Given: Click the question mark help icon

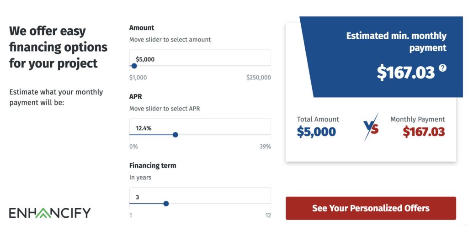Looking at the screenshot, I should [x=442, y=68].
